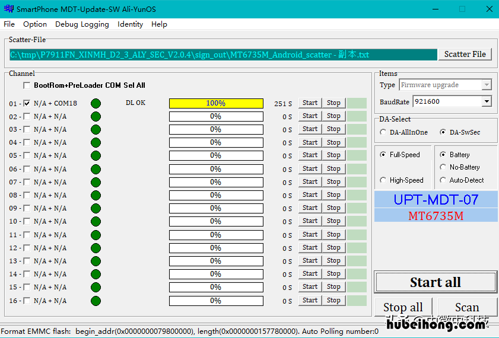This screenshot has width=499, height=338.
Task: Click Start for channel 02
Action: coord(310,116)
